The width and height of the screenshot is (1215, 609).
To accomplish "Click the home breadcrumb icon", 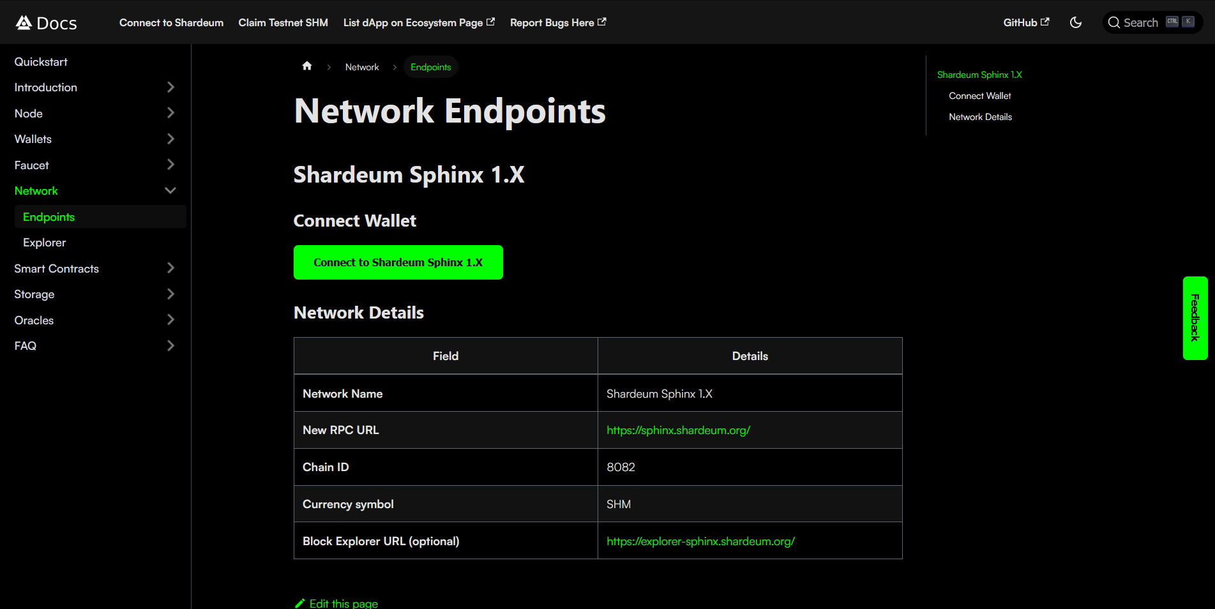I will [x=307, y=66].
